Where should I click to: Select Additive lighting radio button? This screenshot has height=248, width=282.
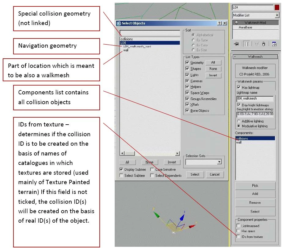pyautogui.click(x=239, y=121)
